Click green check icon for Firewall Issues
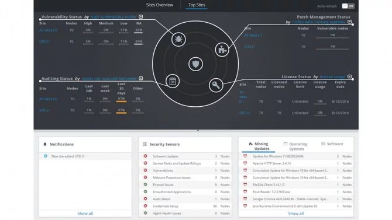This screenshot has height=220, width=392. click(145, 184)
